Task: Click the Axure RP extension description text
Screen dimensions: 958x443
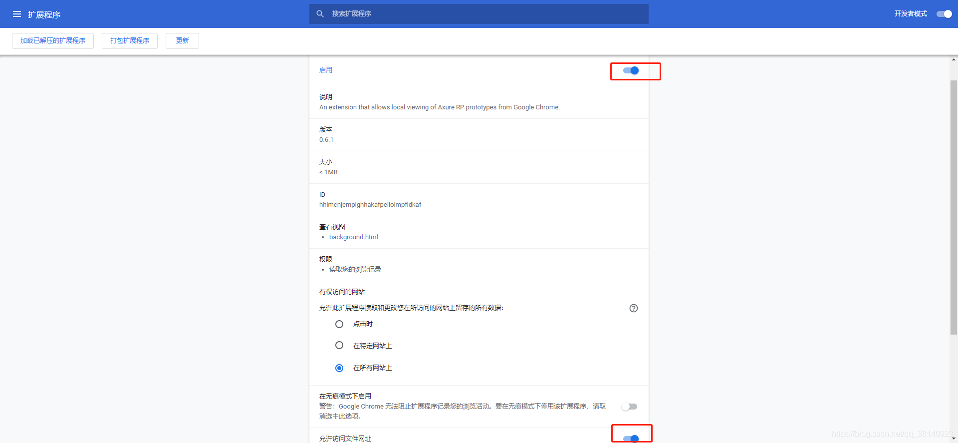Action: pyautogui.click(x=440, y=107)
